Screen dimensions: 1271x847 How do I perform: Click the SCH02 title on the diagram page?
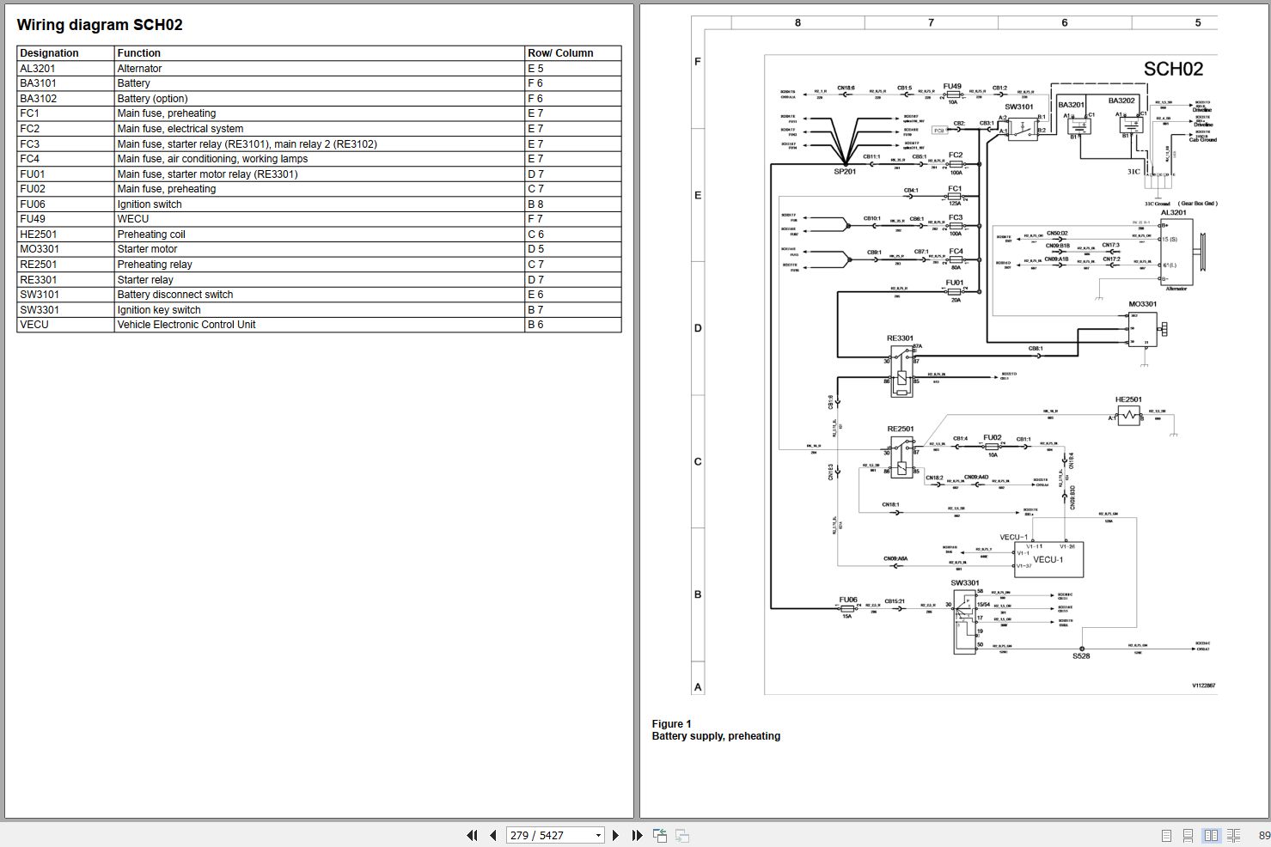click(1174, 69)
